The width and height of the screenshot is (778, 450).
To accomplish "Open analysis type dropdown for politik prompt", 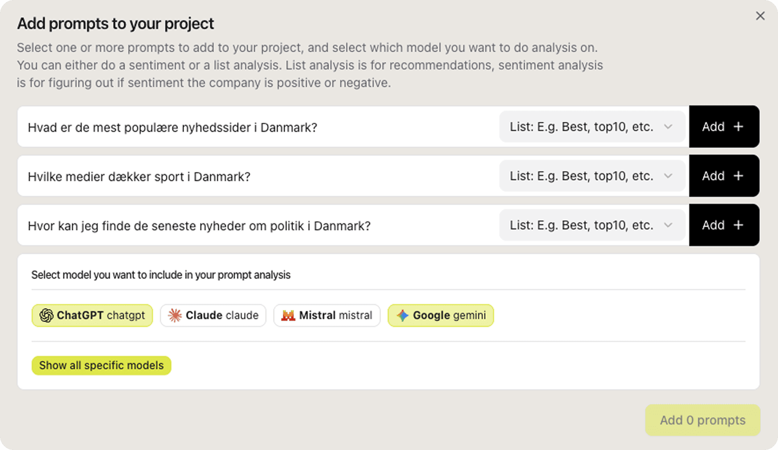I will (x=592, y=225).
